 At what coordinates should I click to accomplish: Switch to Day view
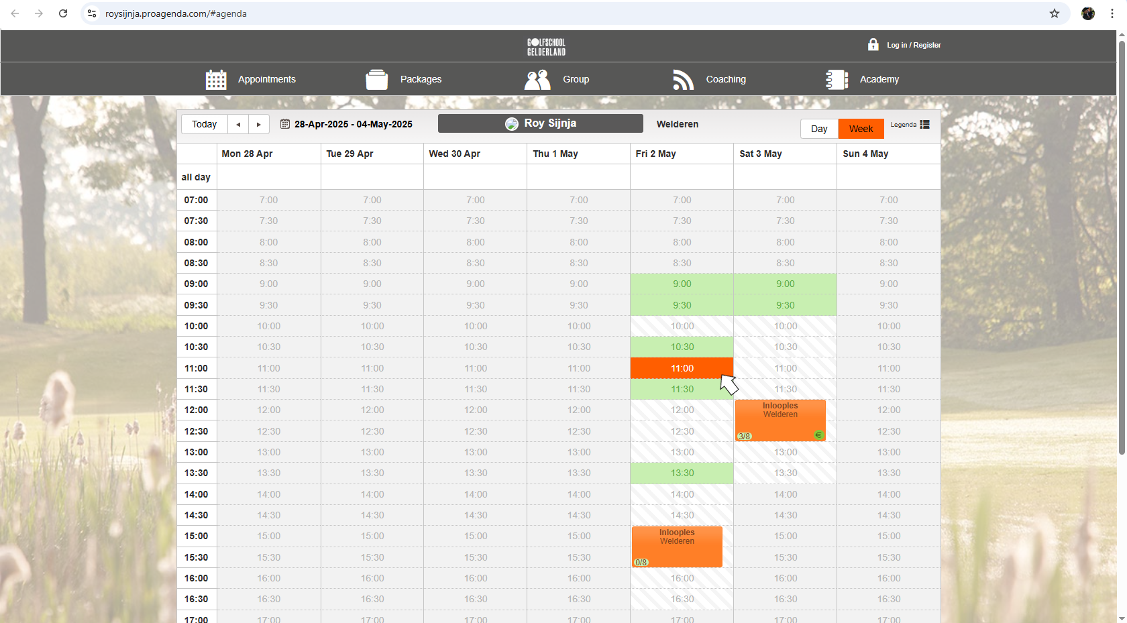(818, 129)
